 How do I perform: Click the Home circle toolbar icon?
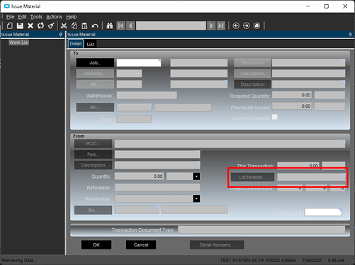coord(257,26)
